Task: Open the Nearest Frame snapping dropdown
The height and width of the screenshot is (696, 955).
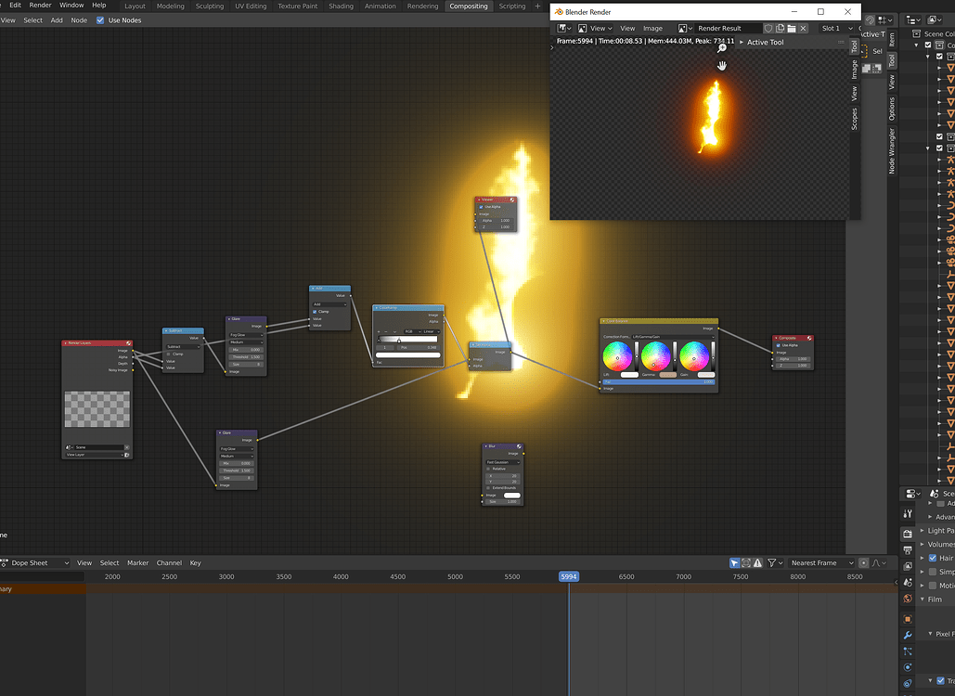Action: (821, 562)
